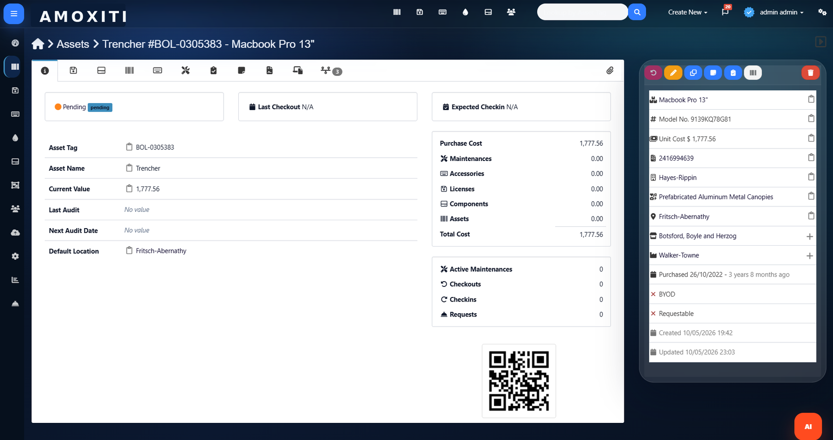The width and height of the screenshot is (833, 440).
Task: Focus the top search input field
Action: 582,12
